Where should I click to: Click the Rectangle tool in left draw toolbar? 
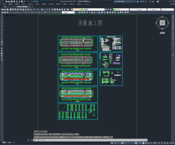click(x=2, y=25)
